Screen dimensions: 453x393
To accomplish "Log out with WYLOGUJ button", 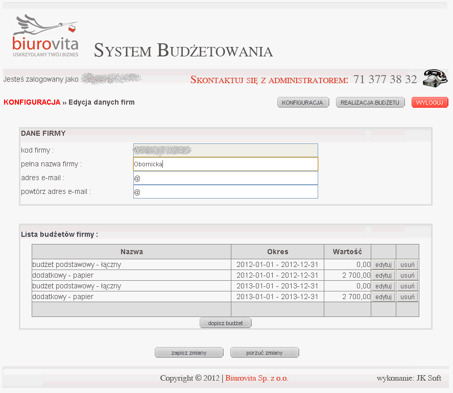I will coord(430,103).
